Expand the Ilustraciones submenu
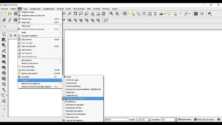 pyautogui.click(x=40, y=60)
